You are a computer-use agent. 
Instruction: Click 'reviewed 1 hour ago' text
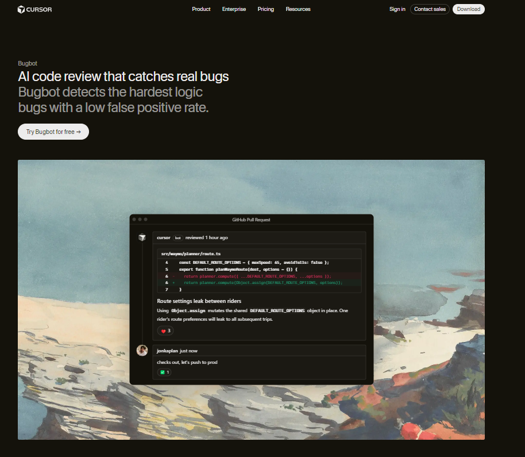(206, 237)
